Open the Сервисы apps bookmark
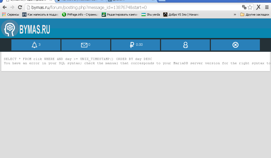This screenshot has width=271, height=158. [11, 15]
